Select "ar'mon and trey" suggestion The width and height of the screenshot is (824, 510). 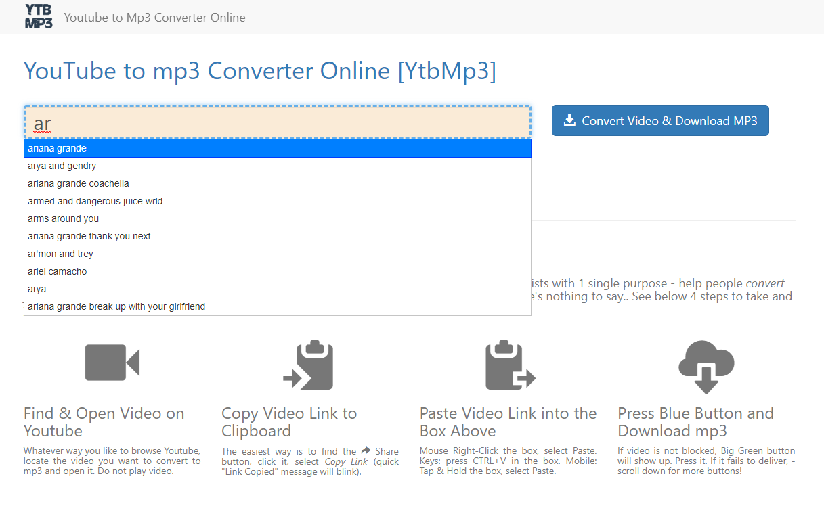[278, 254]
